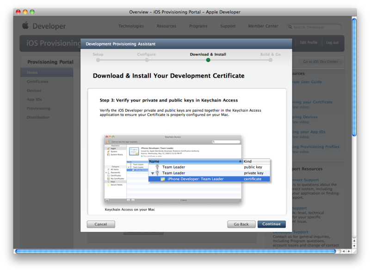Click the Apple logo in Developer header
370x272 pixels.
point(25,25)
